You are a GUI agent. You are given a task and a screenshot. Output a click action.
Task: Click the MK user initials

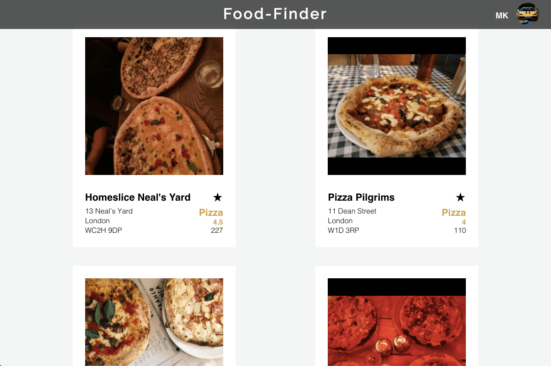(502, 16)
